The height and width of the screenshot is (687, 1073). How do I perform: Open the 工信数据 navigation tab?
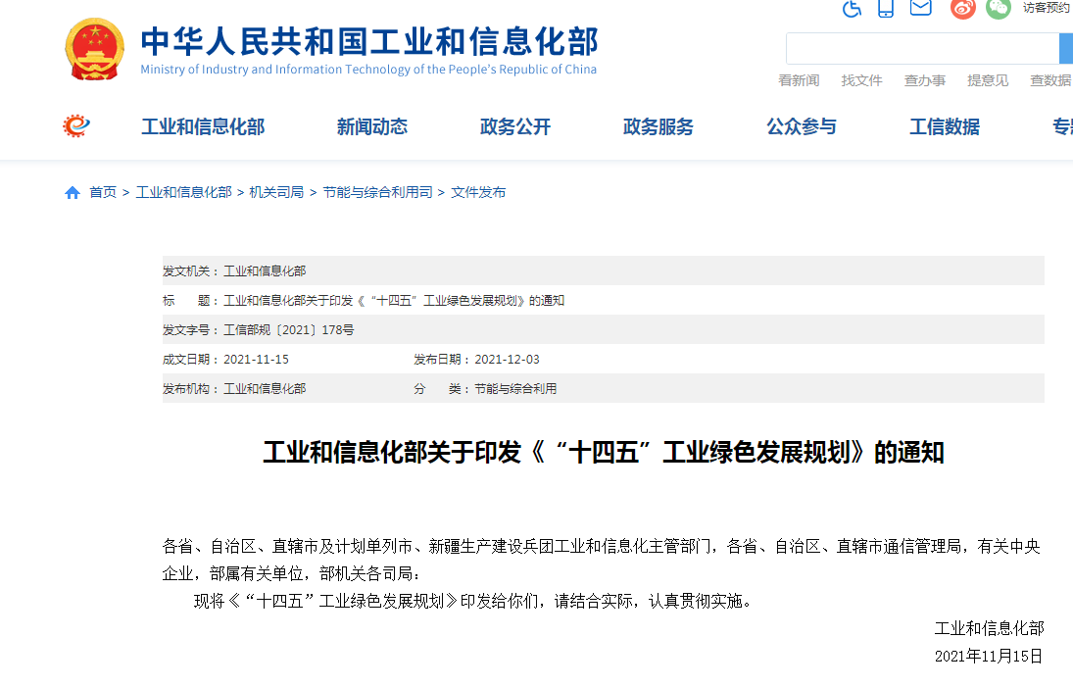click(945, 126)
